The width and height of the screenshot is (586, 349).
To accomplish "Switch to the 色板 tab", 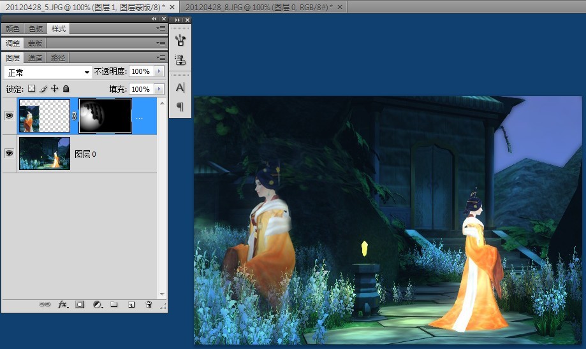I will pyautogui.click(x=36, y=29).
